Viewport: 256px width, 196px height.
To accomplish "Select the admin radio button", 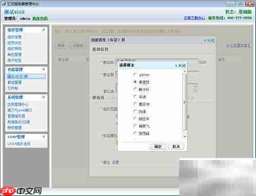I will (135, 75).
